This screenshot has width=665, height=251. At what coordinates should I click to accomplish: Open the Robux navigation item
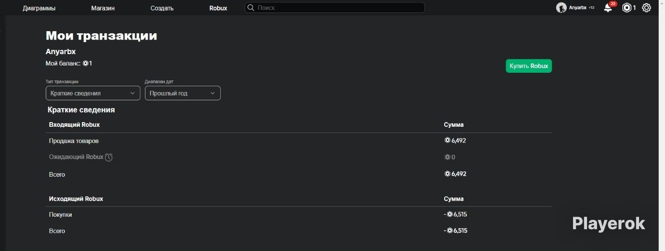point(218,8)
